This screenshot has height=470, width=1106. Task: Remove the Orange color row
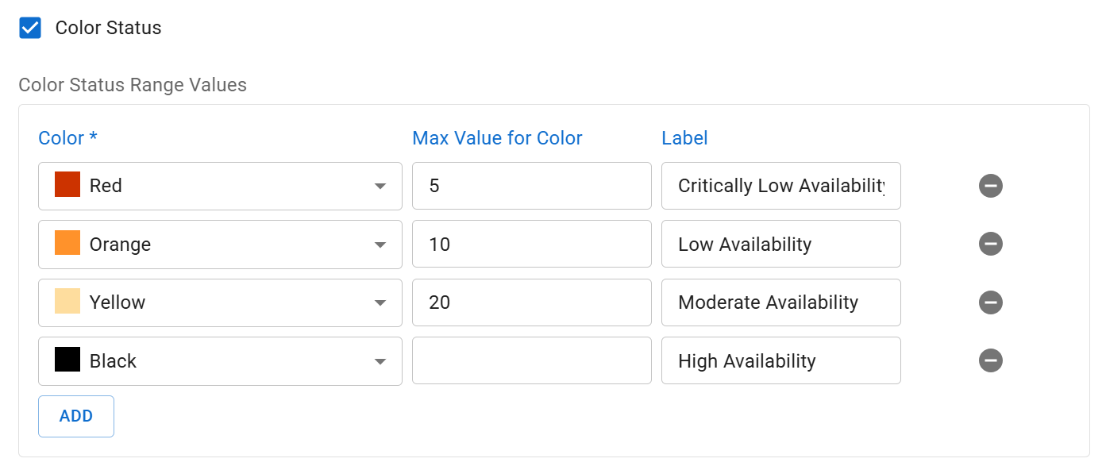[x=990, y=244]
